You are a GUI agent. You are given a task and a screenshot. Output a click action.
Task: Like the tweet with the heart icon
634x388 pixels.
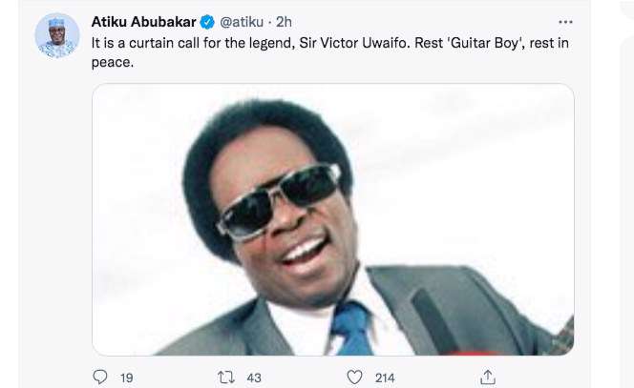[355, 378]
